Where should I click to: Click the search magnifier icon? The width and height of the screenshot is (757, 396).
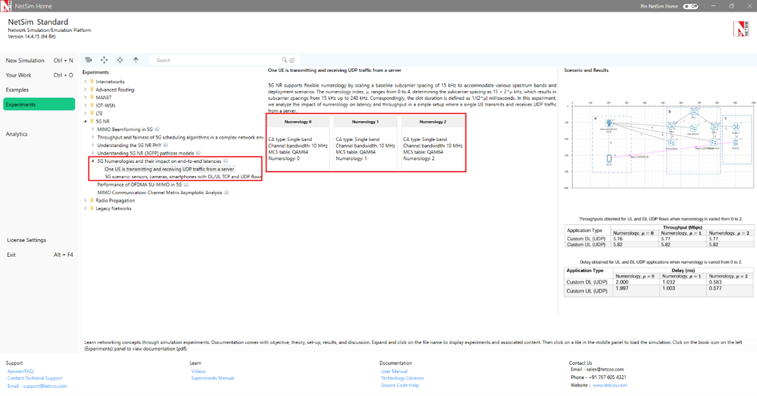click(x=284, y=60)
